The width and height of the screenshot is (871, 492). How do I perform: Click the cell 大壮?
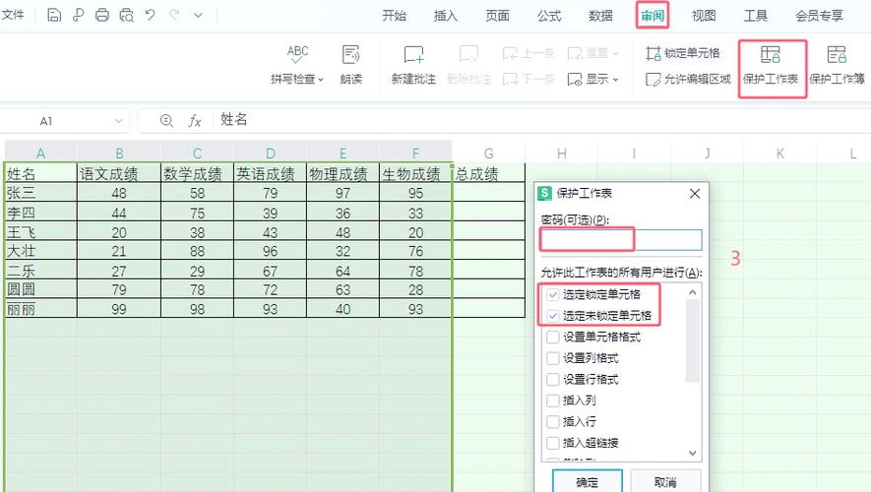point(40,251)
